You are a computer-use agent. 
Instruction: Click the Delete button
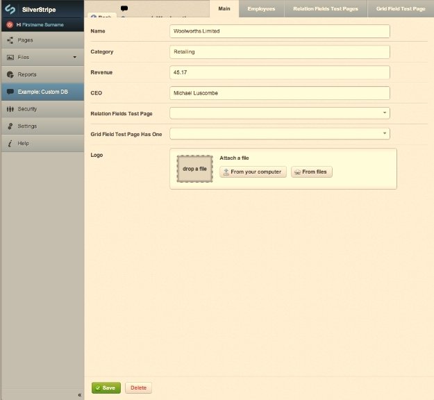click(138, 387)
